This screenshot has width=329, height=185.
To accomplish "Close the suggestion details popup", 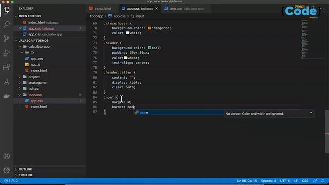I will (311, 113).
